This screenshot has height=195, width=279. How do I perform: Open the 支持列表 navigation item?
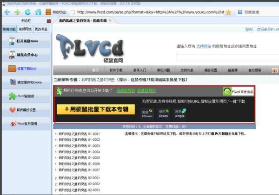[x=187, y=70]
